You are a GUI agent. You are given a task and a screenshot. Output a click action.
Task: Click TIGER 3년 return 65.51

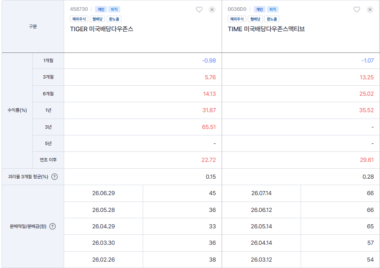click(209, 127)
